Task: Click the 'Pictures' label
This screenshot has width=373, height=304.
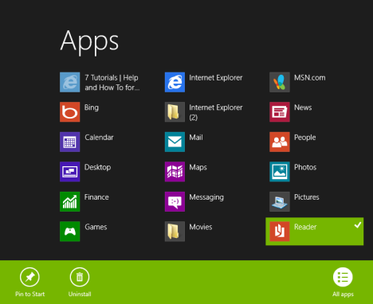Action: click(x=307, y=197)
